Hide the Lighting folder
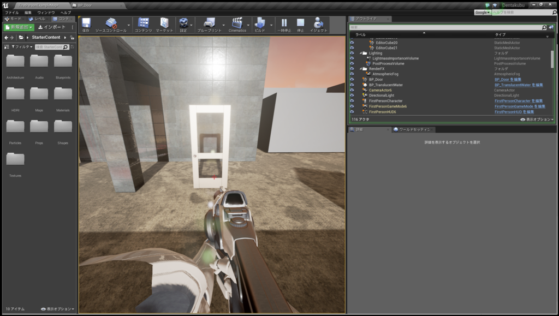559x316 pixels. tap(352, 53)
